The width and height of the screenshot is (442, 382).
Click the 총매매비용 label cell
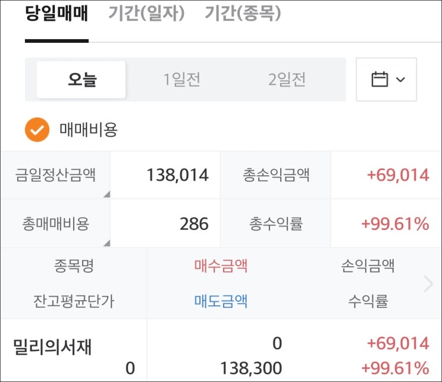[55, 224]
